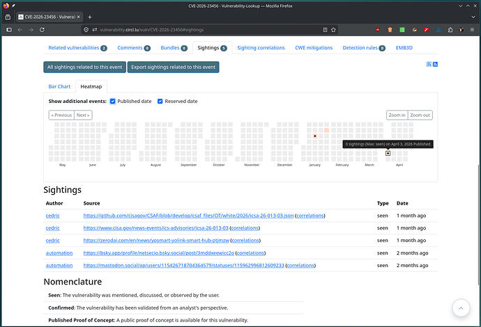The width and height of the screenshot is (481, 327).
Task: Click the second RSS feed icon
Action: pos(435,64)
